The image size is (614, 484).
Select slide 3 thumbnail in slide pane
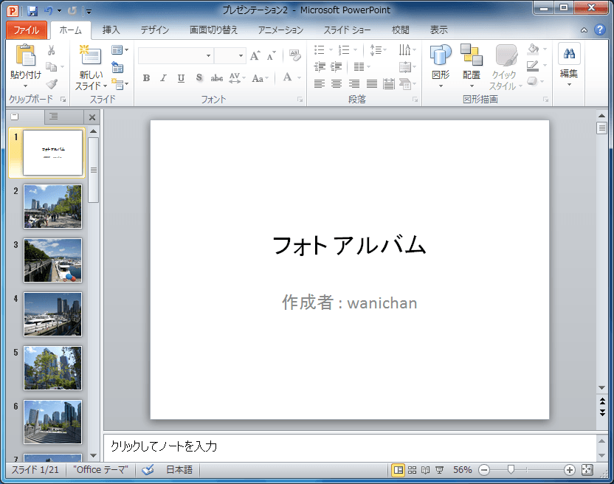tap(52, 260)
